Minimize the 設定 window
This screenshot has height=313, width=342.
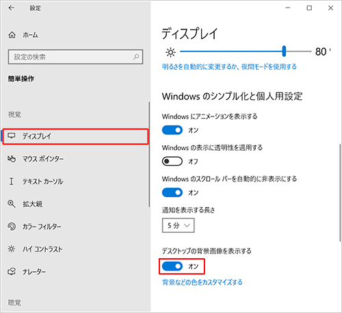[288, 8]
